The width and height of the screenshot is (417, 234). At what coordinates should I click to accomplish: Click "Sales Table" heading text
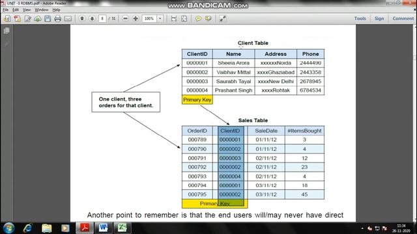coord(253,120)
